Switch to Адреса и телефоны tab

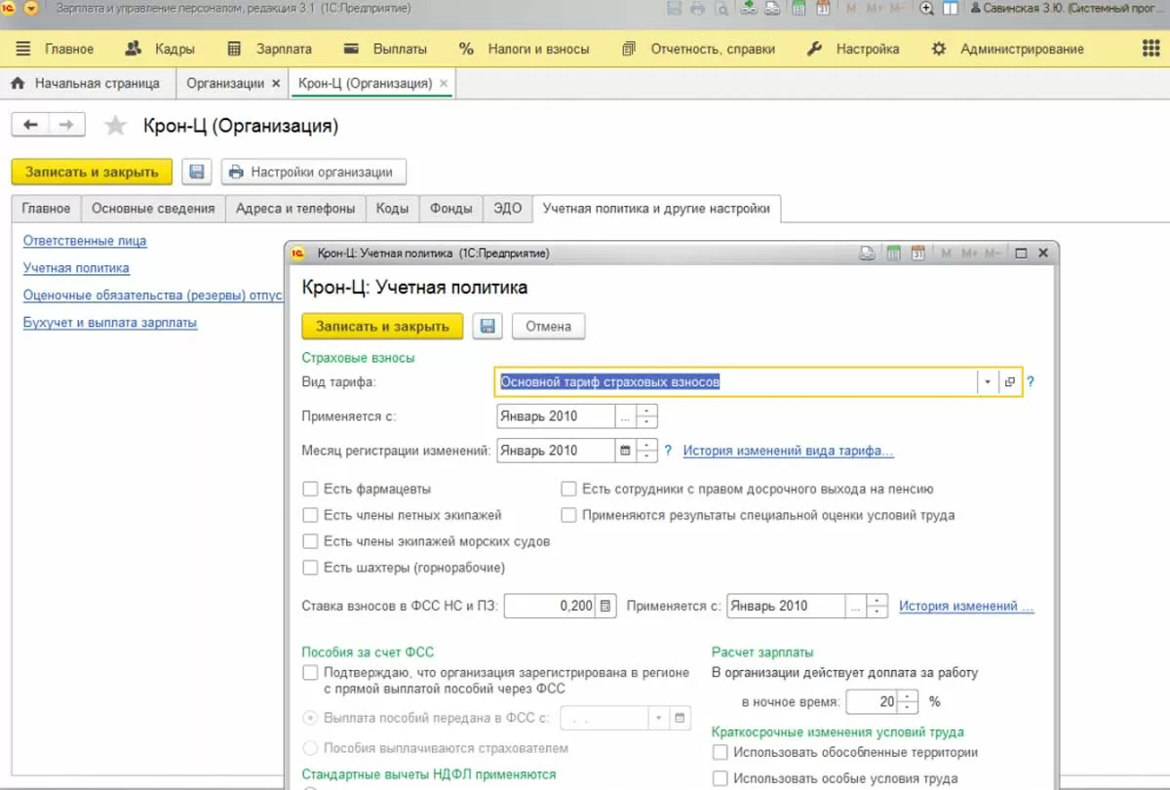[295, 209]
